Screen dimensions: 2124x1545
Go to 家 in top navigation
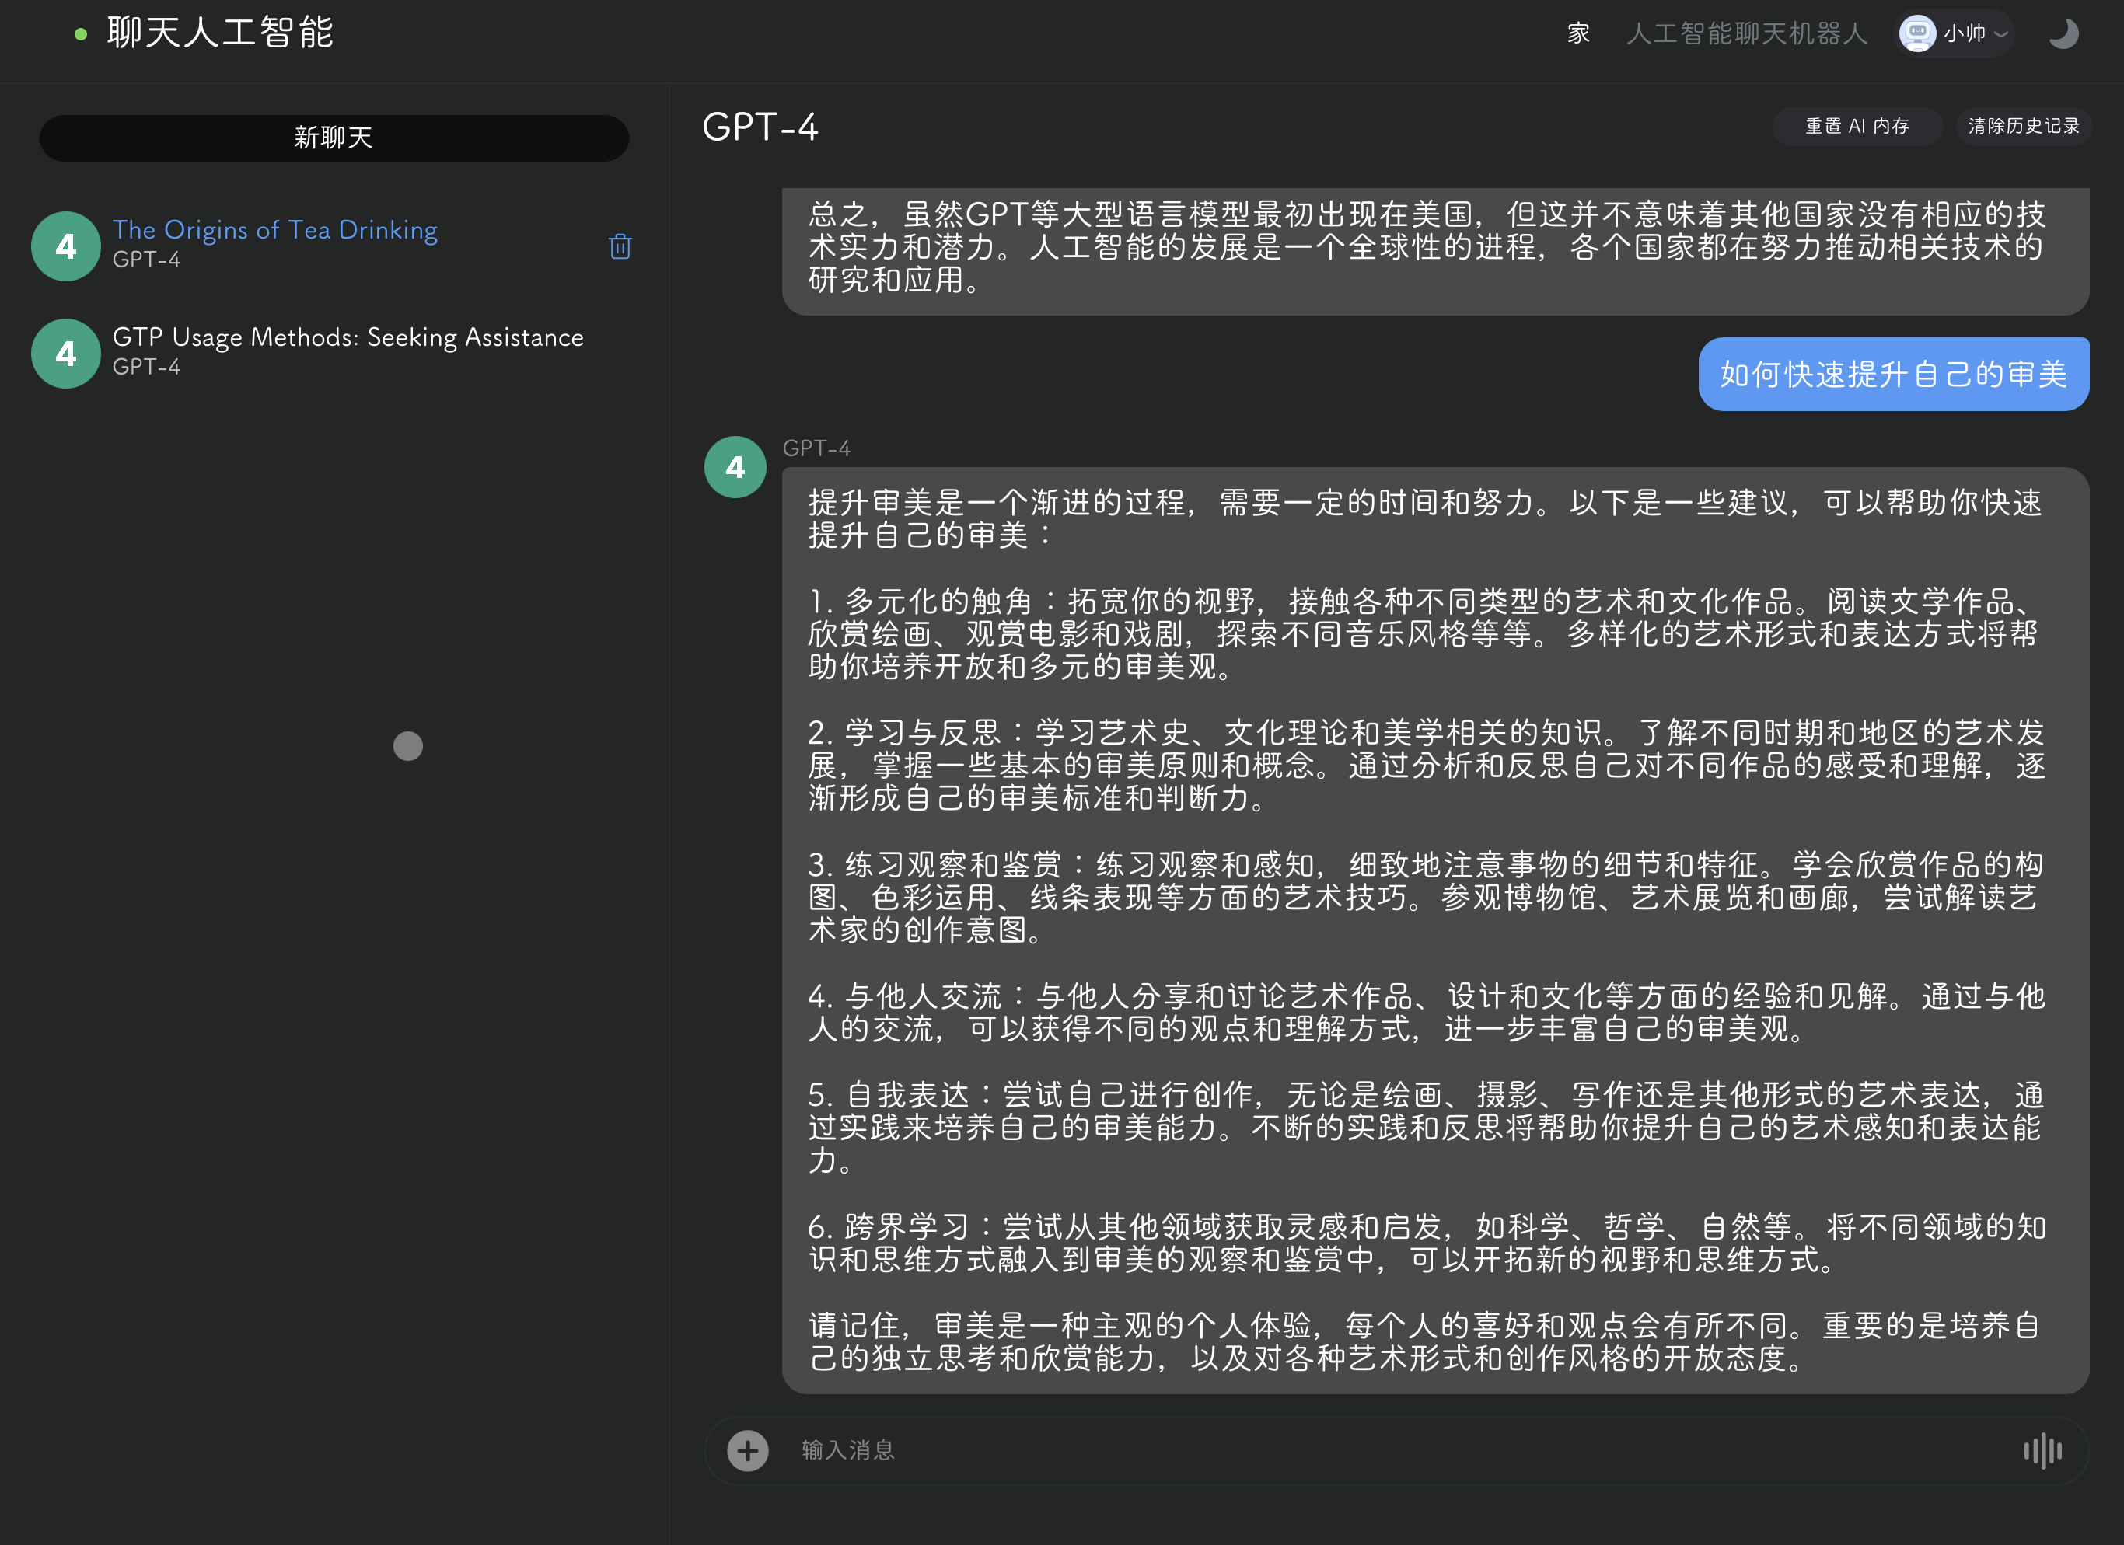(1578, 33)
